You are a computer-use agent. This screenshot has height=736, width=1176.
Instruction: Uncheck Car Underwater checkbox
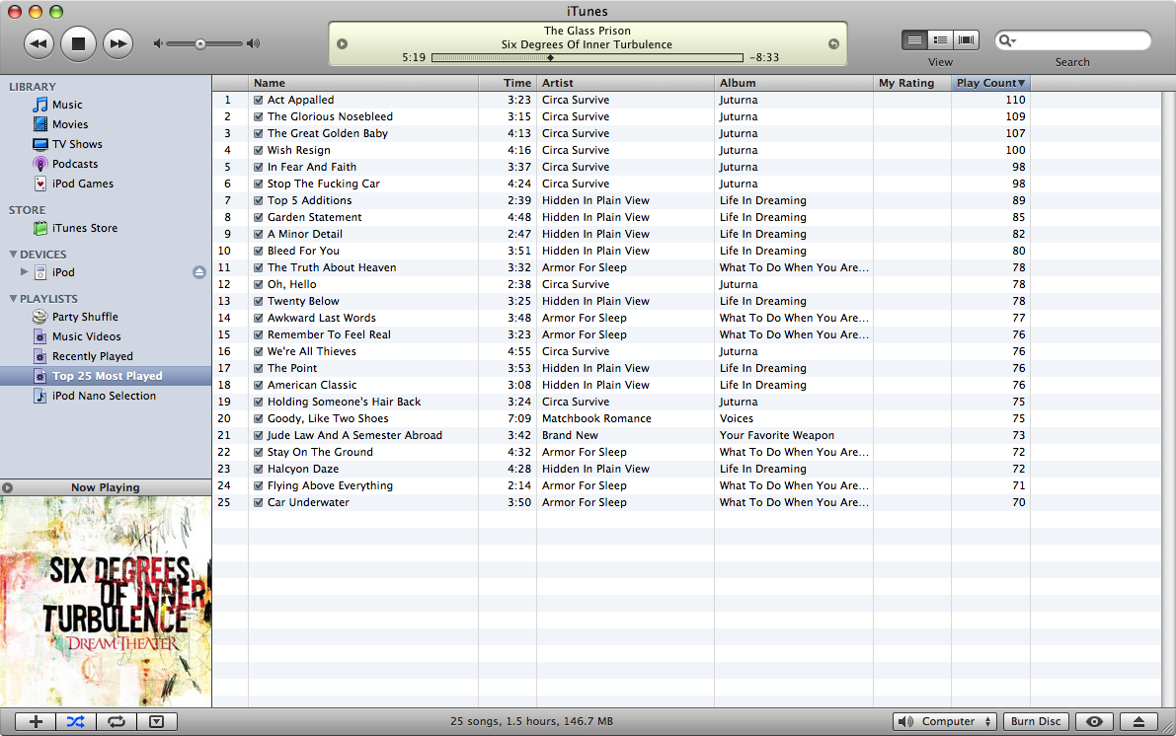258,502
